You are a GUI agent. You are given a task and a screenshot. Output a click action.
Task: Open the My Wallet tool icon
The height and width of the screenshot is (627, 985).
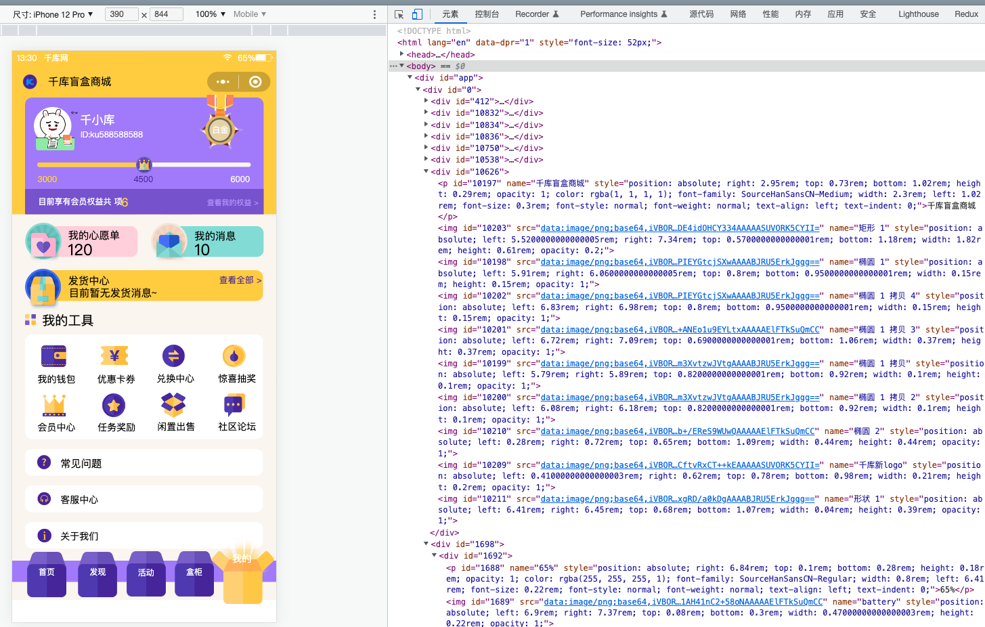point(54,356)
